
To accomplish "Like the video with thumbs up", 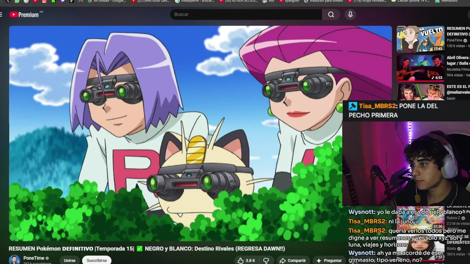I will pos(241,260).
